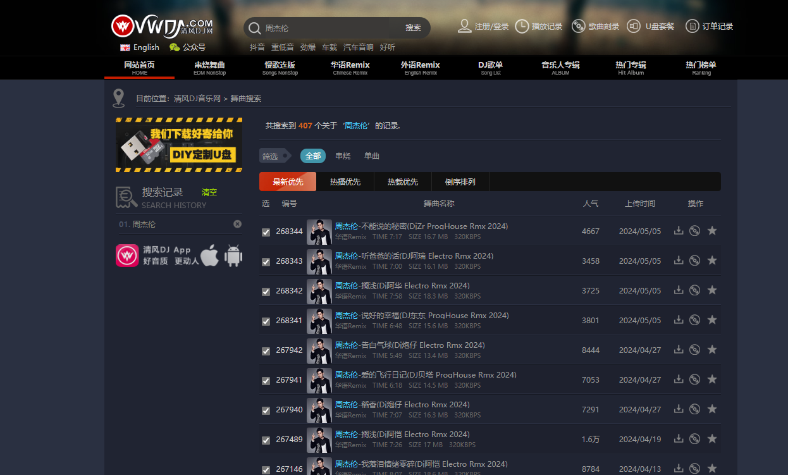788x475 pixels.
Task: Open the U盘套餐 icon
Action: click(634, 26)
